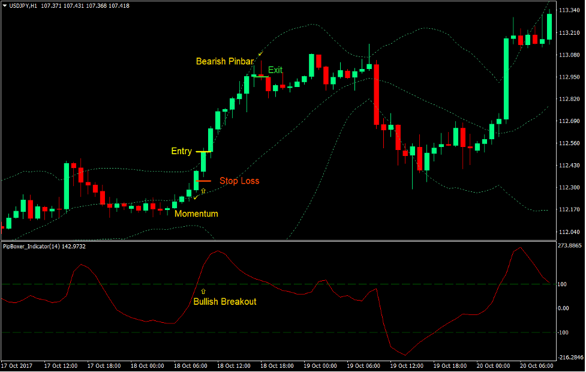
Task: Click the up arrow above Bullish Breakout text
Action: click(x=203, y=291)
